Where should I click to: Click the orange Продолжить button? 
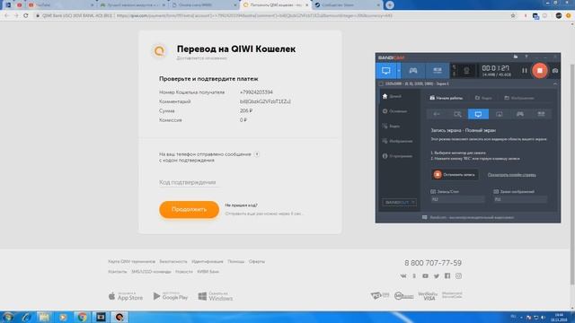pyautogui.click(x=189, y=209)
